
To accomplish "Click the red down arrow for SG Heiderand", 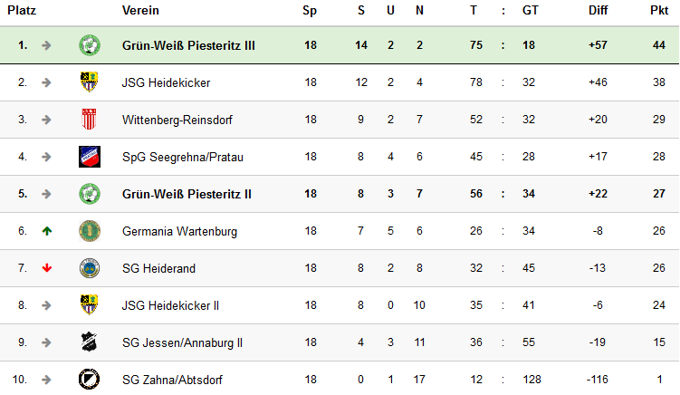I will tap(47, 268).
